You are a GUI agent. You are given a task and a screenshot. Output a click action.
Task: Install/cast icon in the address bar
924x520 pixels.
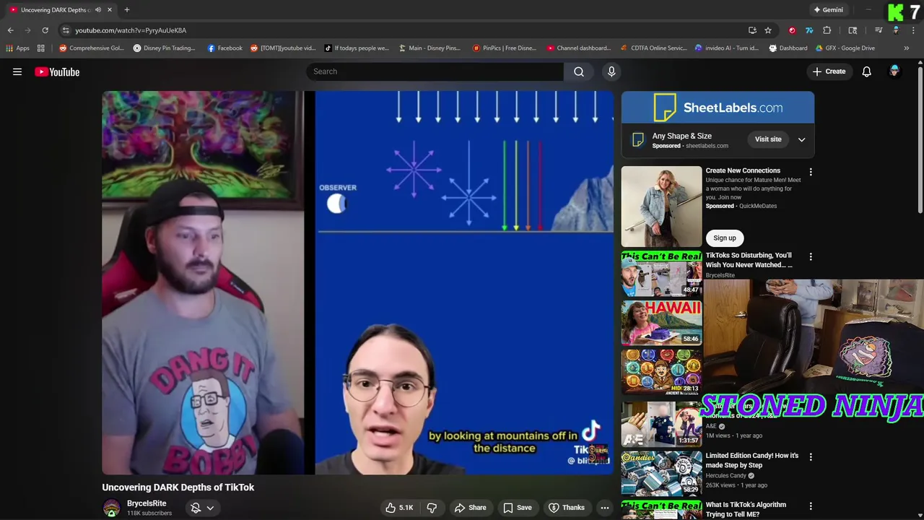coord(752,30)
